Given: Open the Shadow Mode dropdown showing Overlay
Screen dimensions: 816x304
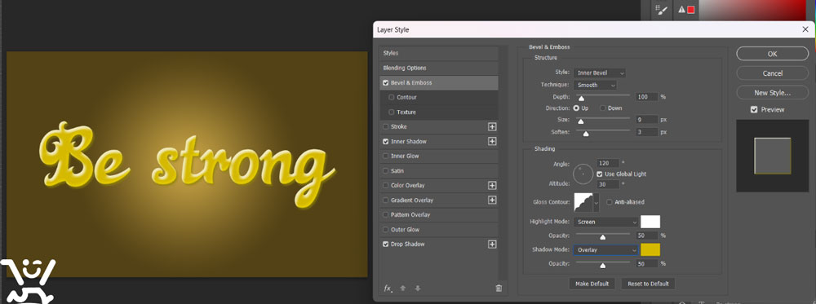Looking at the screenshot, I should coord(605,250).
